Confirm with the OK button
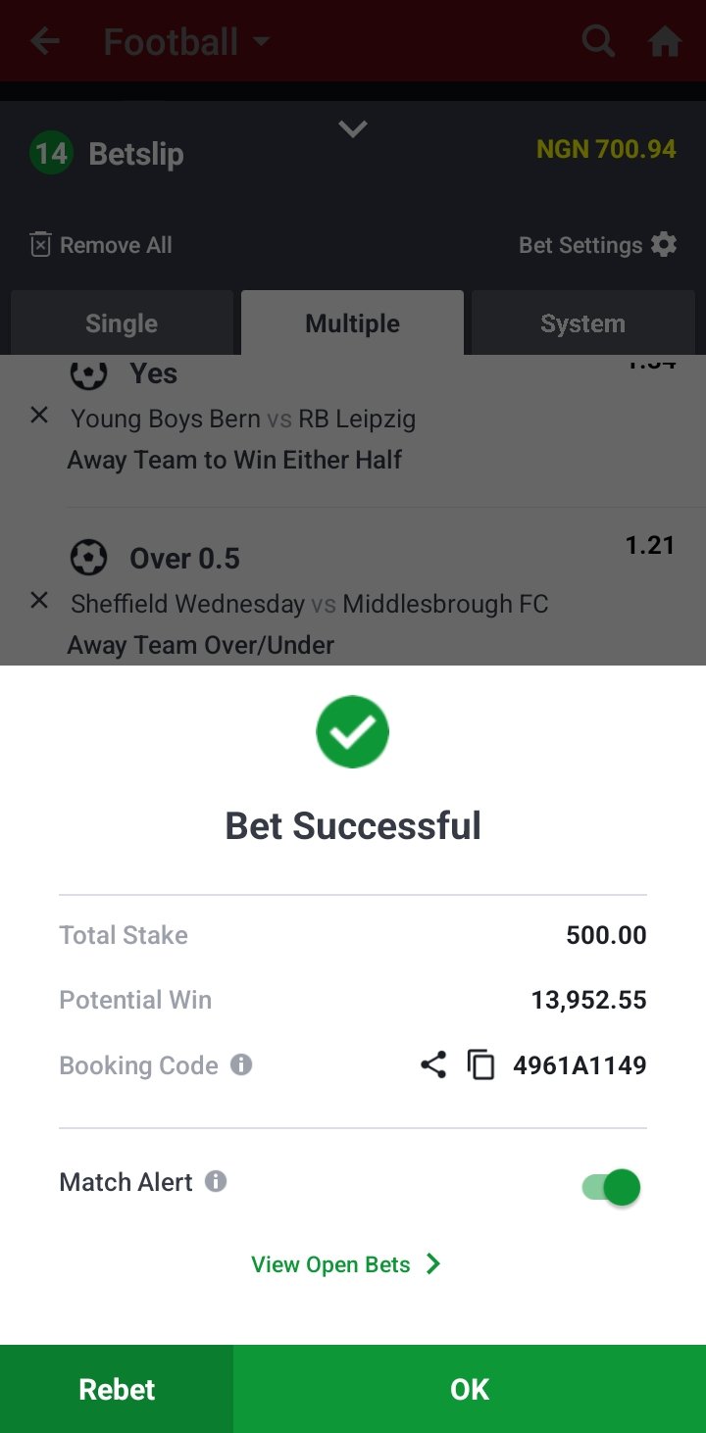The width and height of the screenshot is (706, 1433). 470,1389
